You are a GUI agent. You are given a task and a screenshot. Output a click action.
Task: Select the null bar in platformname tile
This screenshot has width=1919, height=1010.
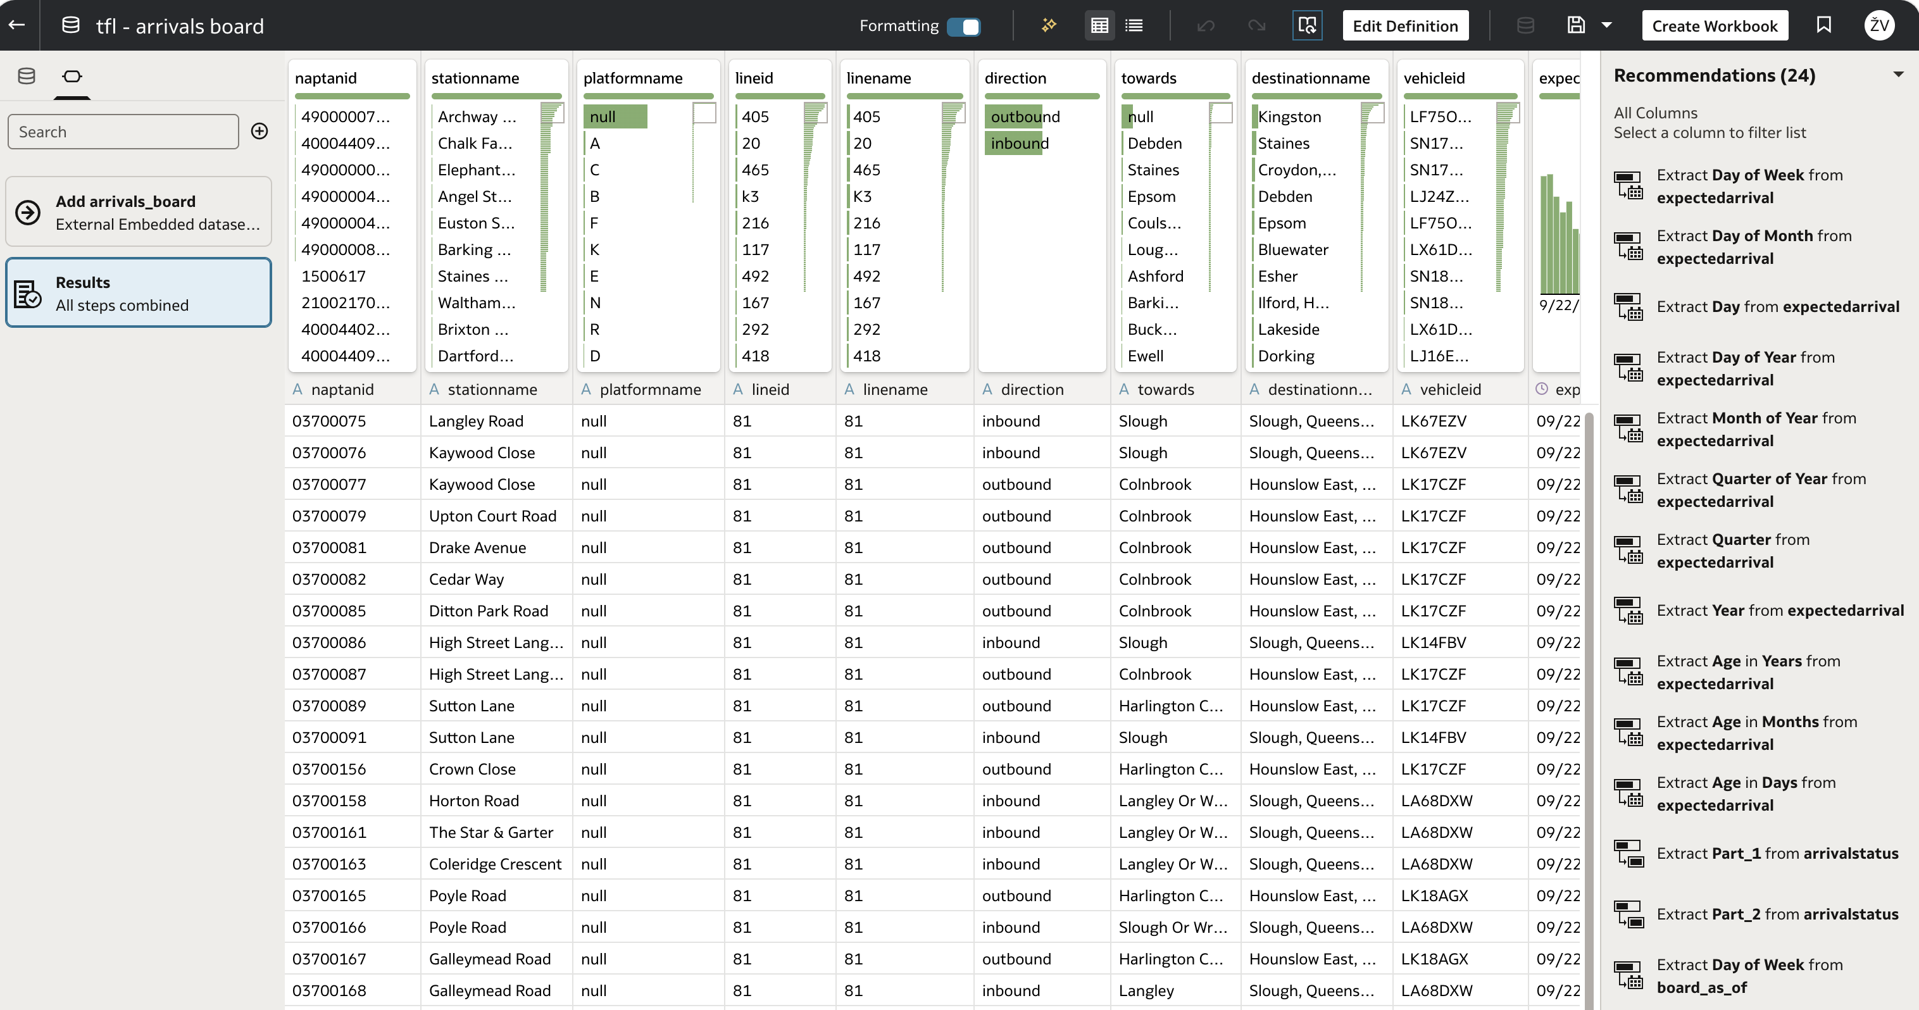[x=615, y=116]
